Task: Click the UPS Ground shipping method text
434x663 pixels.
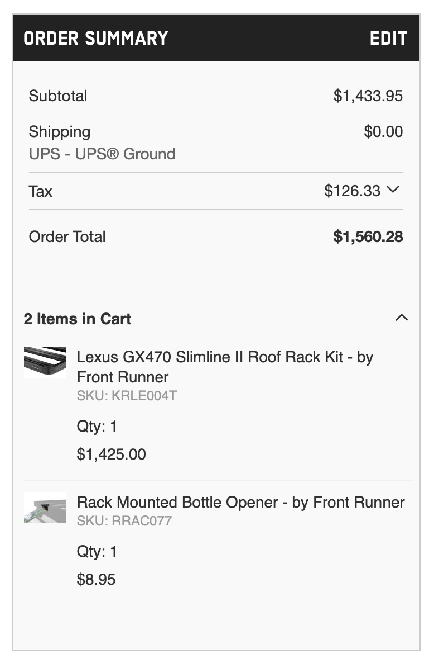Action: pos(102,154)
